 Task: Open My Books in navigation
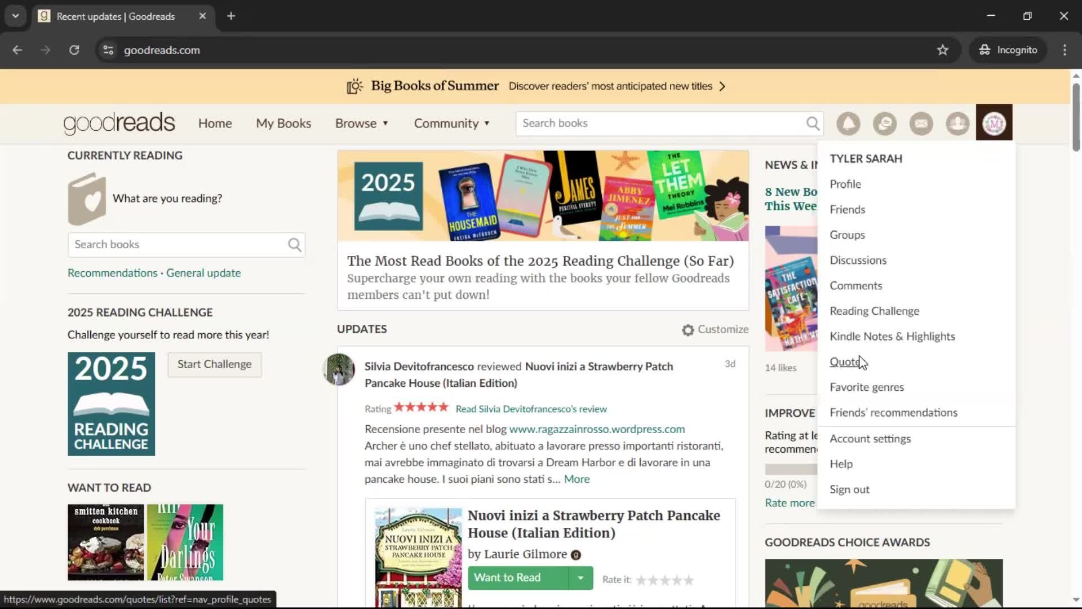coord(283,123)
